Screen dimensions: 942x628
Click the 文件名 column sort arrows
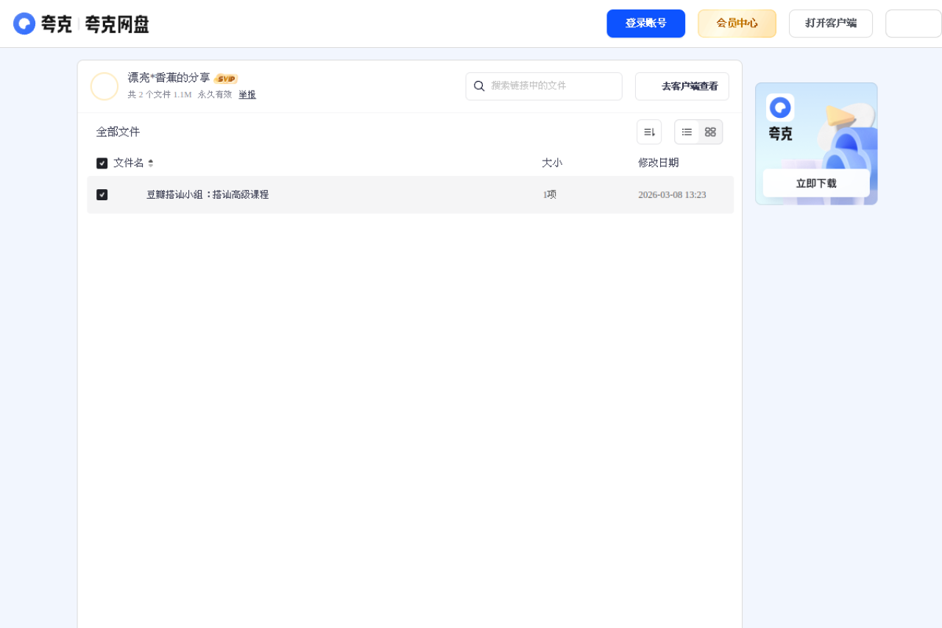pos(151,163)
